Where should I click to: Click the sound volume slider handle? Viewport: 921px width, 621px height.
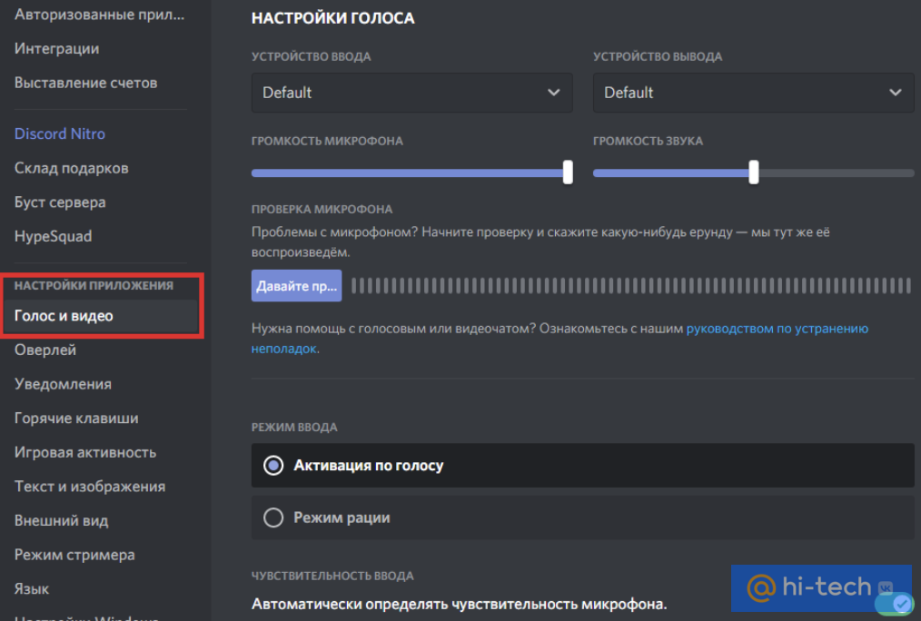(754, 172)
